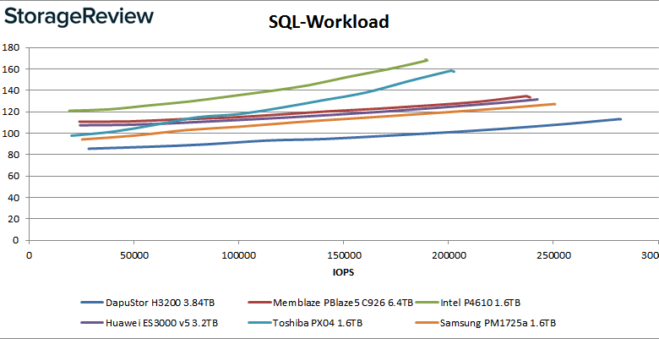Click the blue DapuStor legend line swatch
This screenshot has width=659, height=339.
tap(91, 303)
